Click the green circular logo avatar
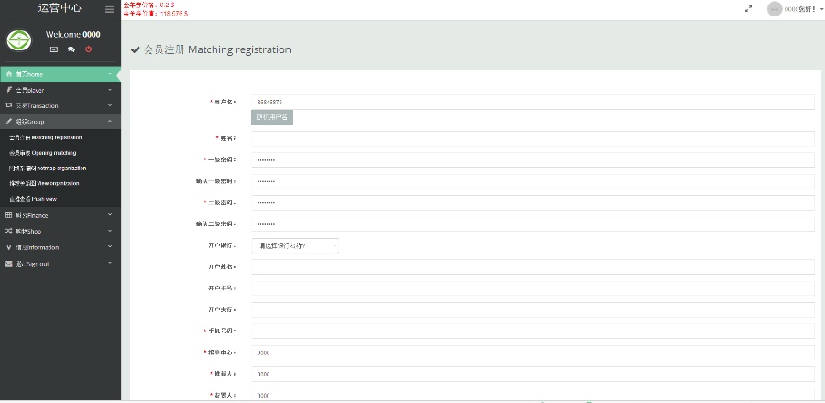Screen dimensions: 825x403 19,40
